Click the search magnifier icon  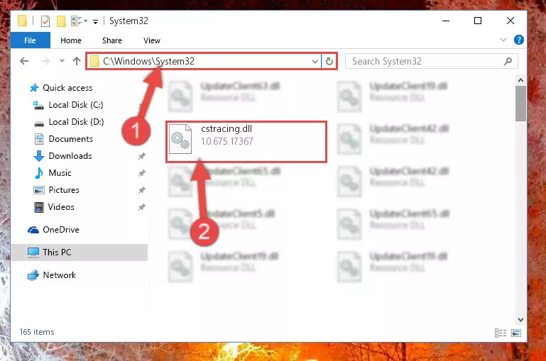pos(508,61)
